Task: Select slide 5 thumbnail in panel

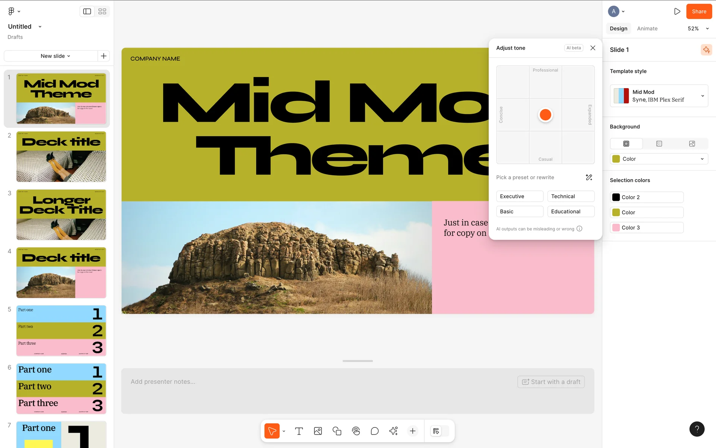Action: tap(61, 331)
